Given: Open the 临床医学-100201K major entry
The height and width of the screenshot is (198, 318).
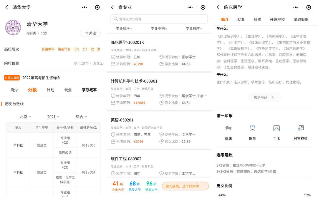Looking at the screenshot, I should click(x=127, y=42).
